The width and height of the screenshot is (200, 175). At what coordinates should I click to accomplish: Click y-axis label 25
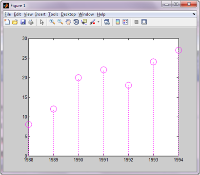25,58
